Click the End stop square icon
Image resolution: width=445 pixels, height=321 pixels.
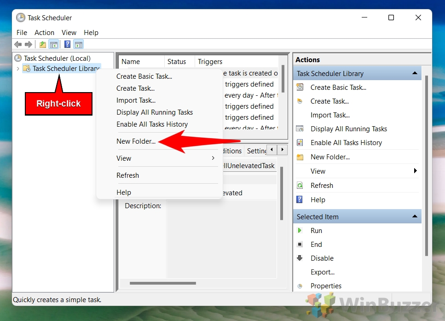pyautogui.click(x=300, y=244)
